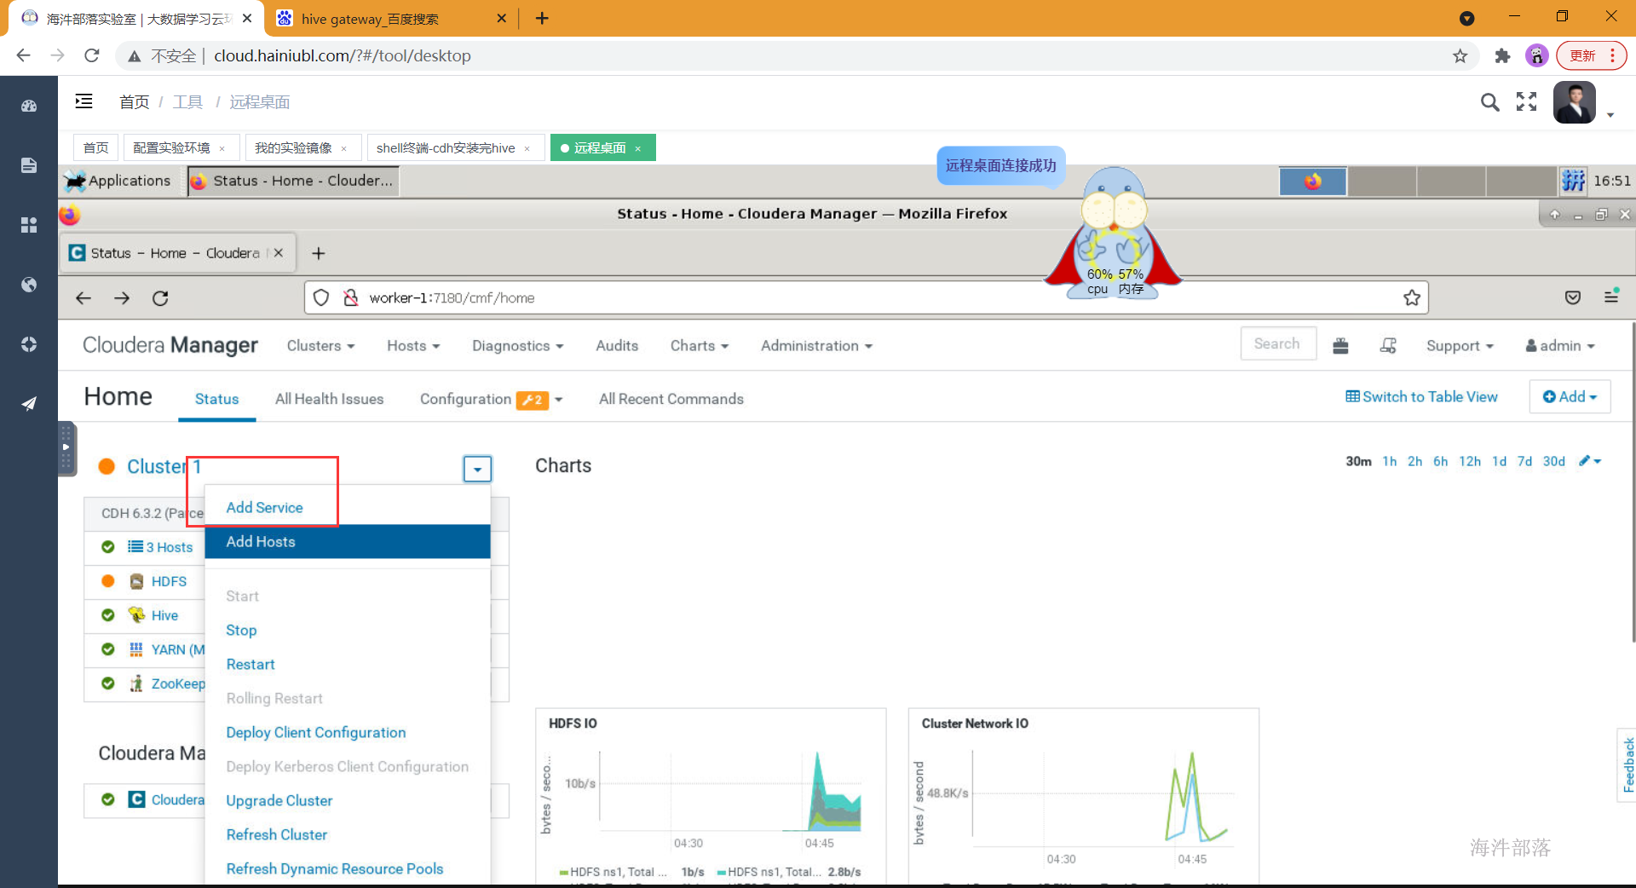Click the Cloudera Search input field
The image size is (1636, 888).
[1278, 343]
